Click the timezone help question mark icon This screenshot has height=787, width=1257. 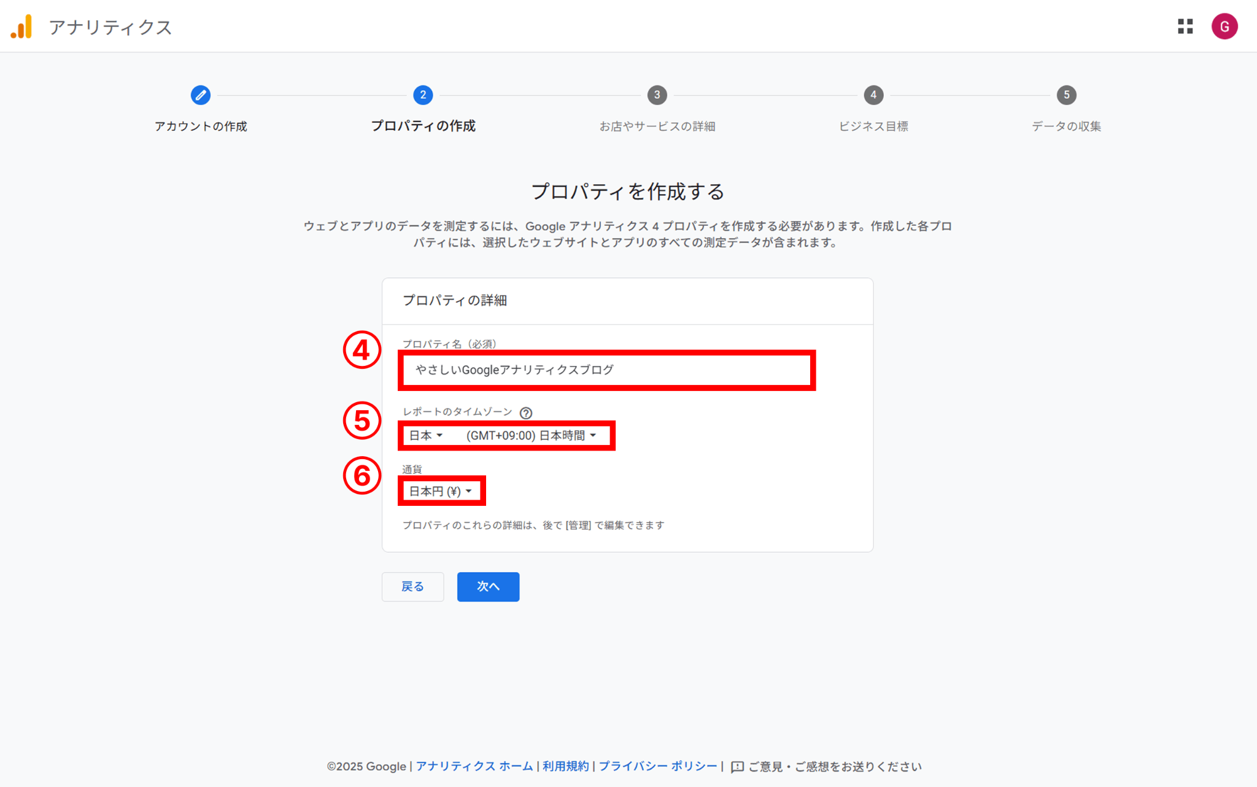pyautogui.click(x=526, y=413)
